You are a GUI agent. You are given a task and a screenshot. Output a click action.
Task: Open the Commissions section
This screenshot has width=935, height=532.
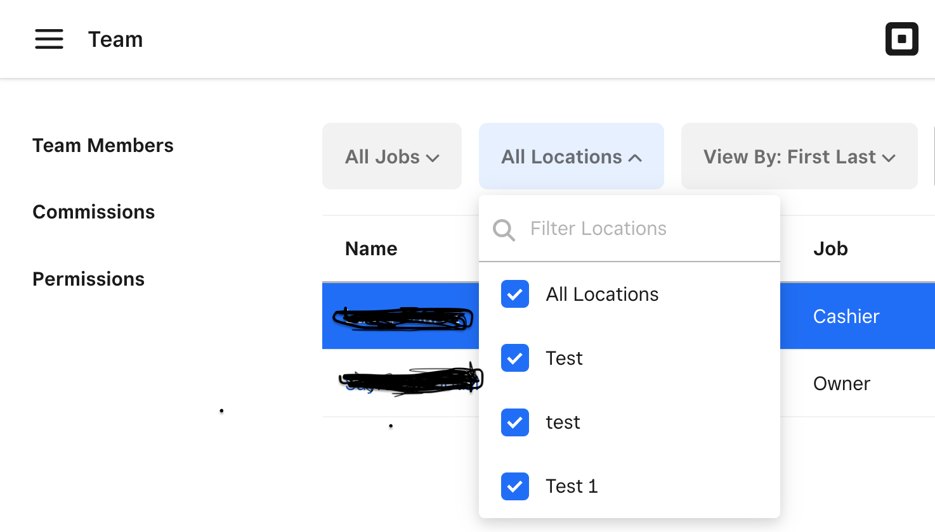coord(93,212)
